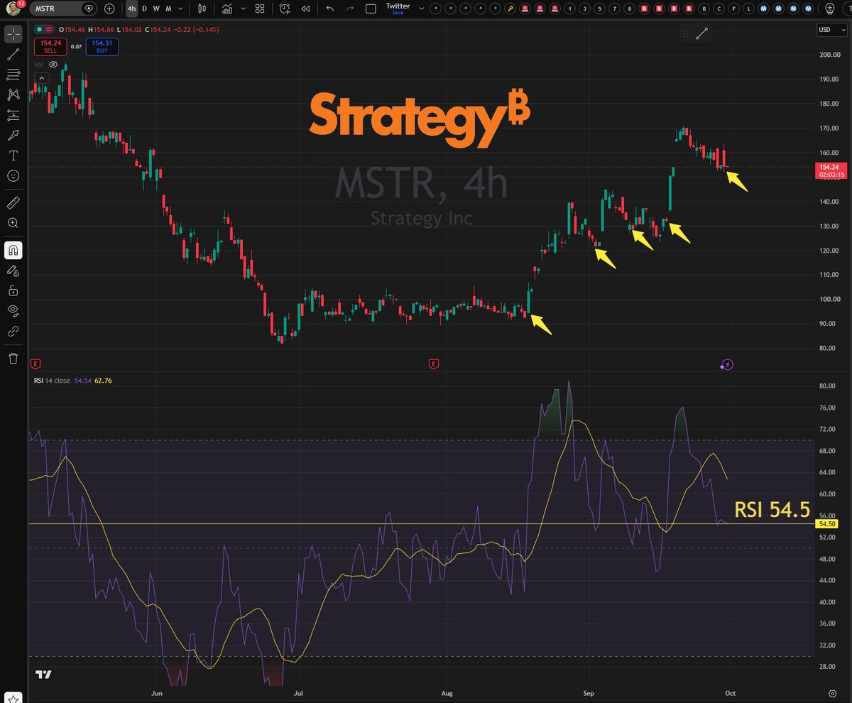Select the floating toolbar line tool
The image size is (852, 703).
click(x=702, y=33)
